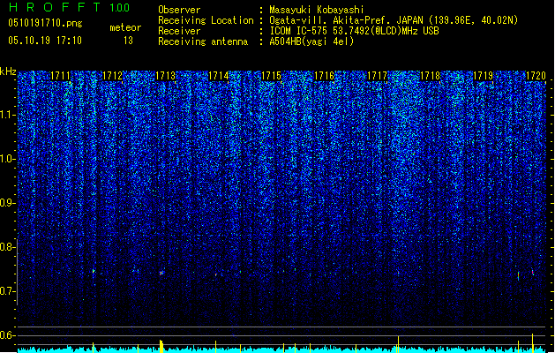Click observer name Masayuki Kobayashi
The height and width of the screenshot is (353, 555).
317,10
